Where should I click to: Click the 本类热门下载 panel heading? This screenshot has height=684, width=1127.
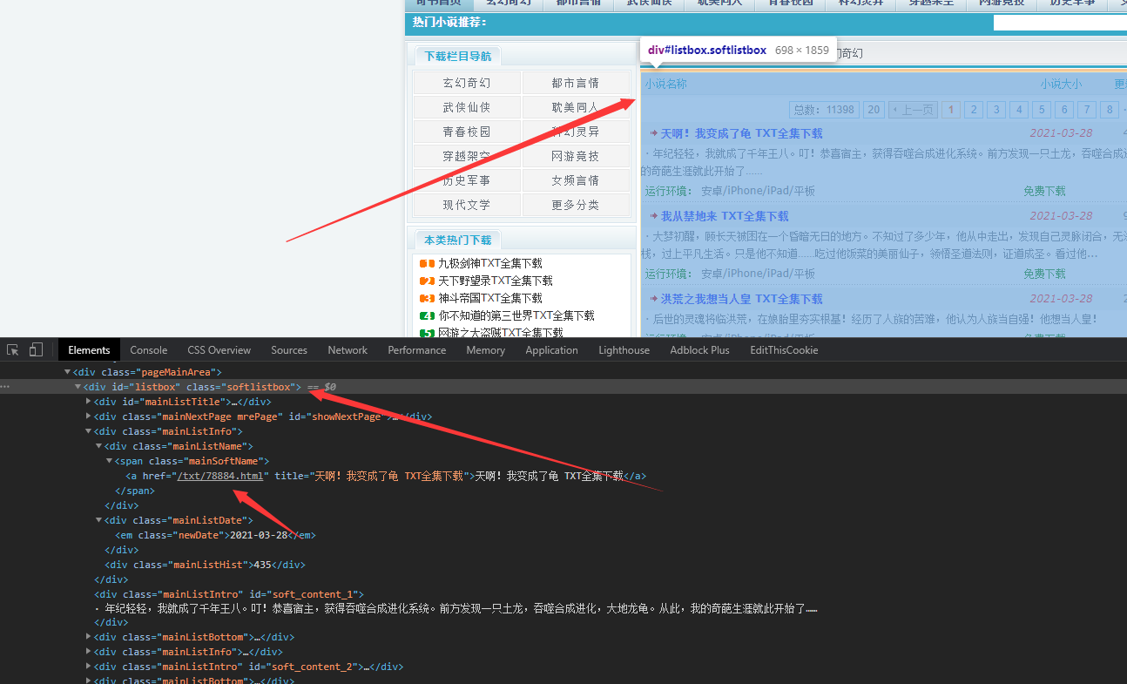click(x=458, y=240)
